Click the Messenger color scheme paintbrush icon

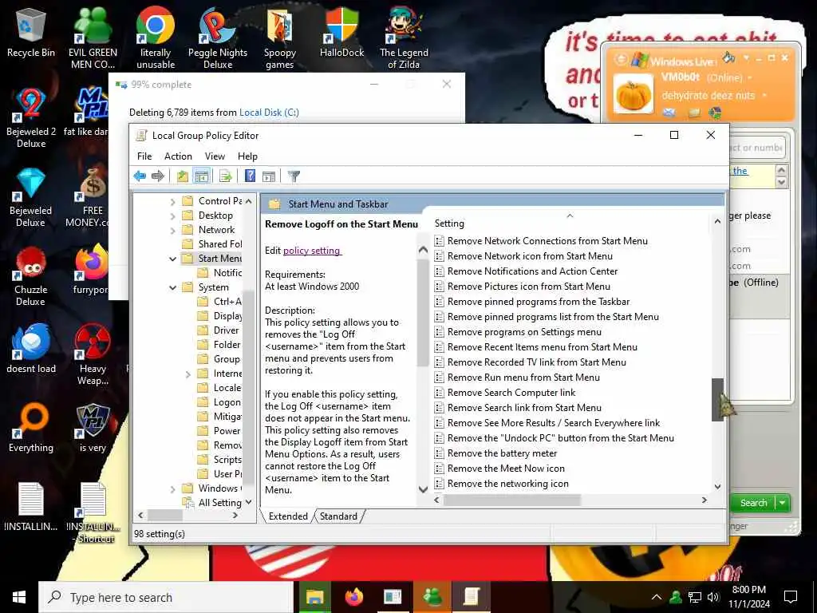click(x=729, y=57)
